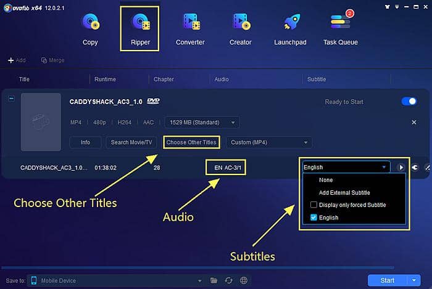Select None in subtitle list
This screenshot has height=289, width=432.
pos(326,180)
